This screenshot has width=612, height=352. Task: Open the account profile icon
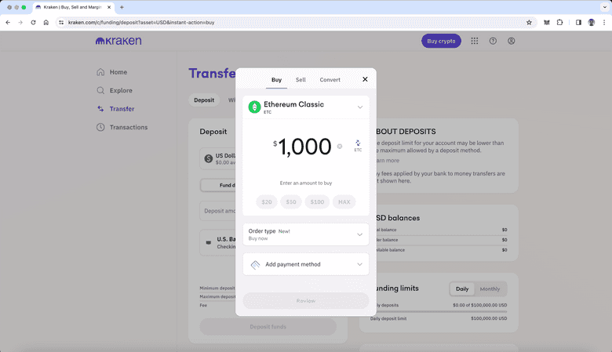512,41
